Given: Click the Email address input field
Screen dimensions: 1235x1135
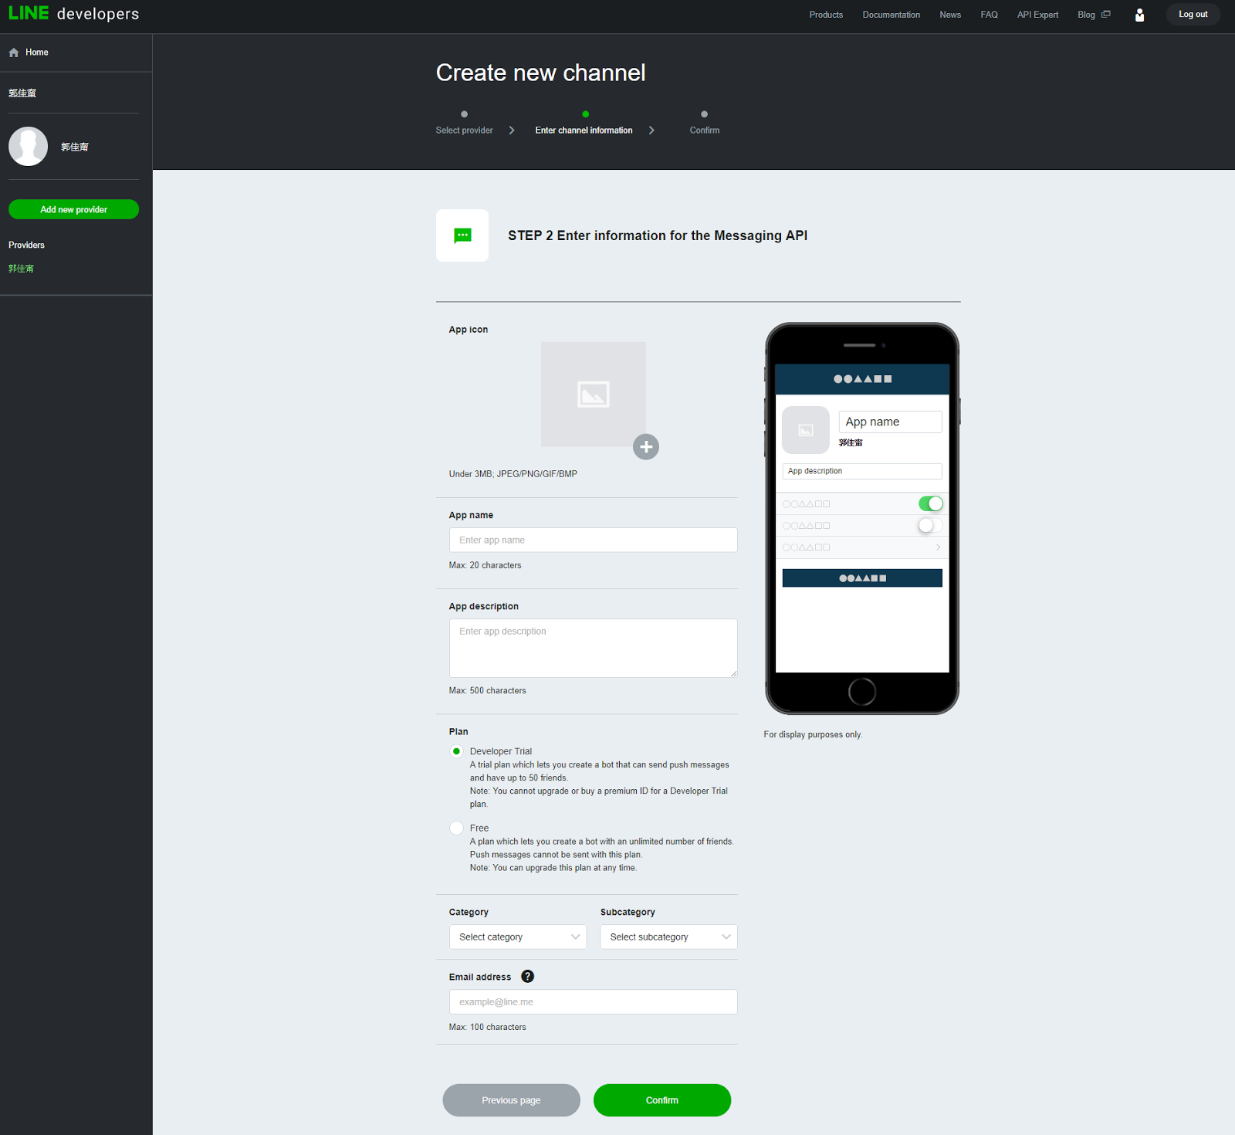Looking at the screenshot, I should (x=593, y=1001).
